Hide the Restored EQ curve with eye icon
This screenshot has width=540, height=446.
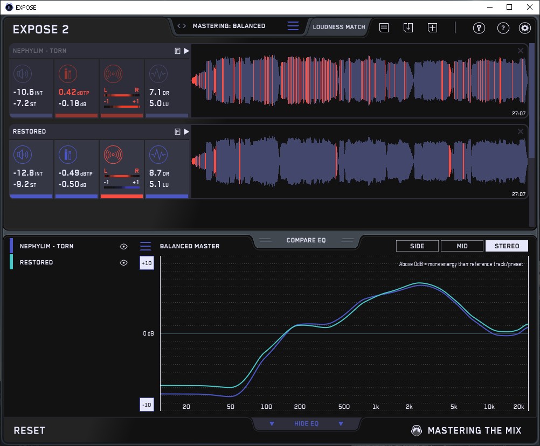coord(123,262)
